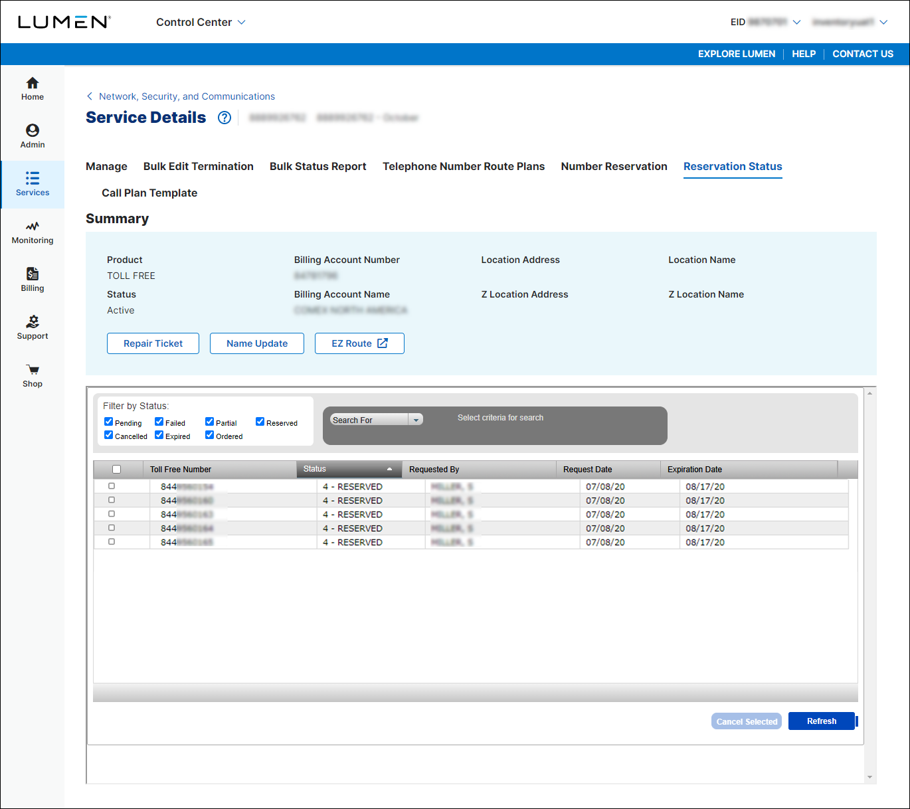Uncheck the Pending status filter

coord(108,422)
